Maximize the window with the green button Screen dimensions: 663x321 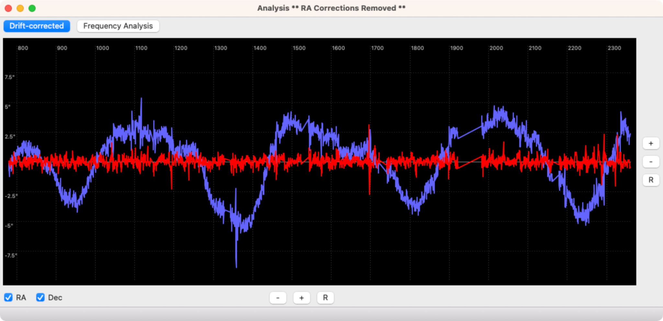[x=32, y=8]
